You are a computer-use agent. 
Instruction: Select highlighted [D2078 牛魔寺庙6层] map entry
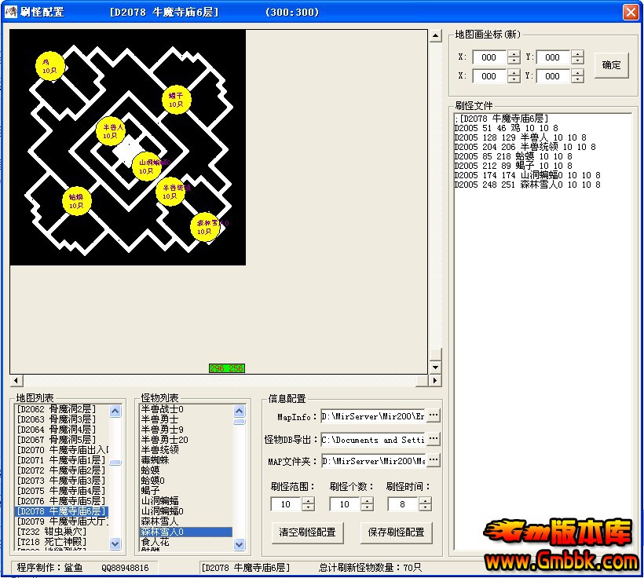click(x=62, y=511)
